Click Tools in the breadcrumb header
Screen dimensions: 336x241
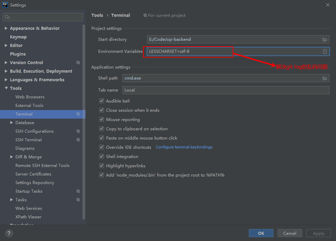(97, 15)
